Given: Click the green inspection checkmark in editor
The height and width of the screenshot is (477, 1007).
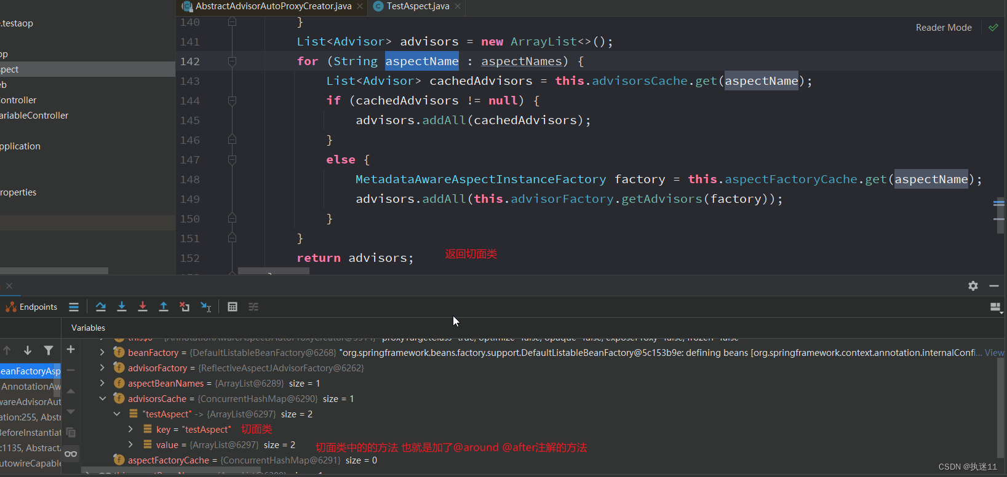Looking at the screenshot, I should pos(993,28).
